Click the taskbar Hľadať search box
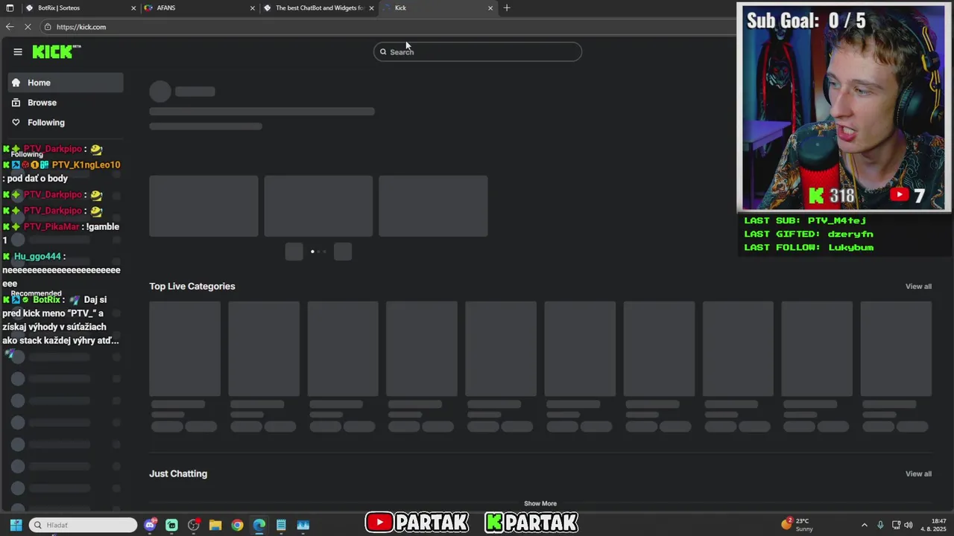The height and width of the screenshot is (536, 954). pyautogui.click(x=83, y=525)
